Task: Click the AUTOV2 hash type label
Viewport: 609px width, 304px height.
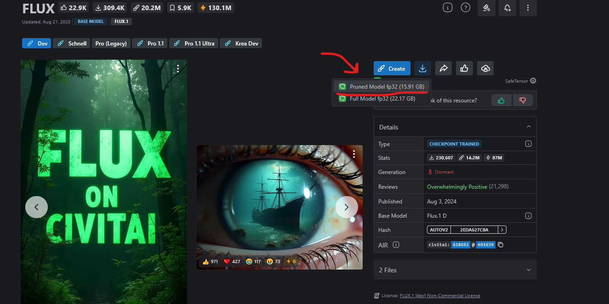Action: click(x=439, y=230)
